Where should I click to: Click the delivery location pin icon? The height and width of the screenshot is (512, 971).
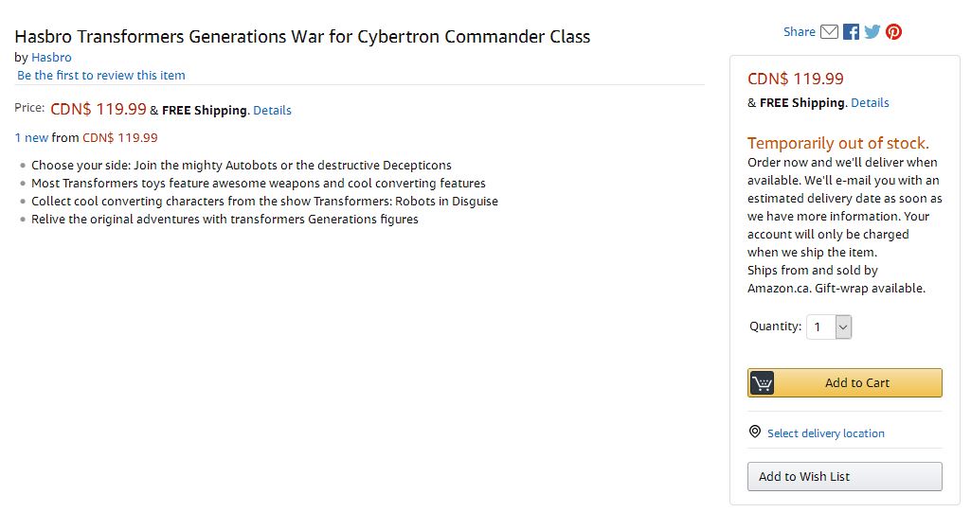[x=755, y=433]
